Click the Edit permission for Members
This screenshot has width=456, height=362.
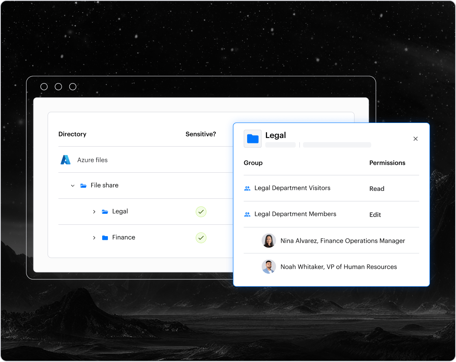375,215
